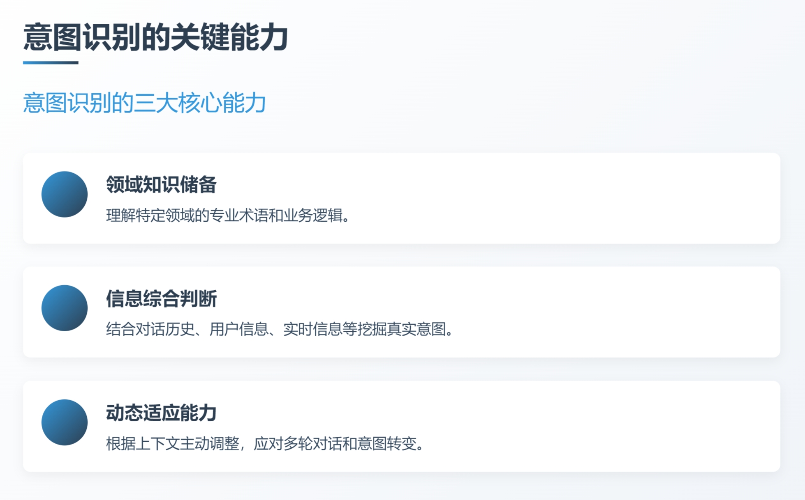Click the blue underline beneath the title
Viewport: 805px width, 500px height.
click(x=51, y=62)
